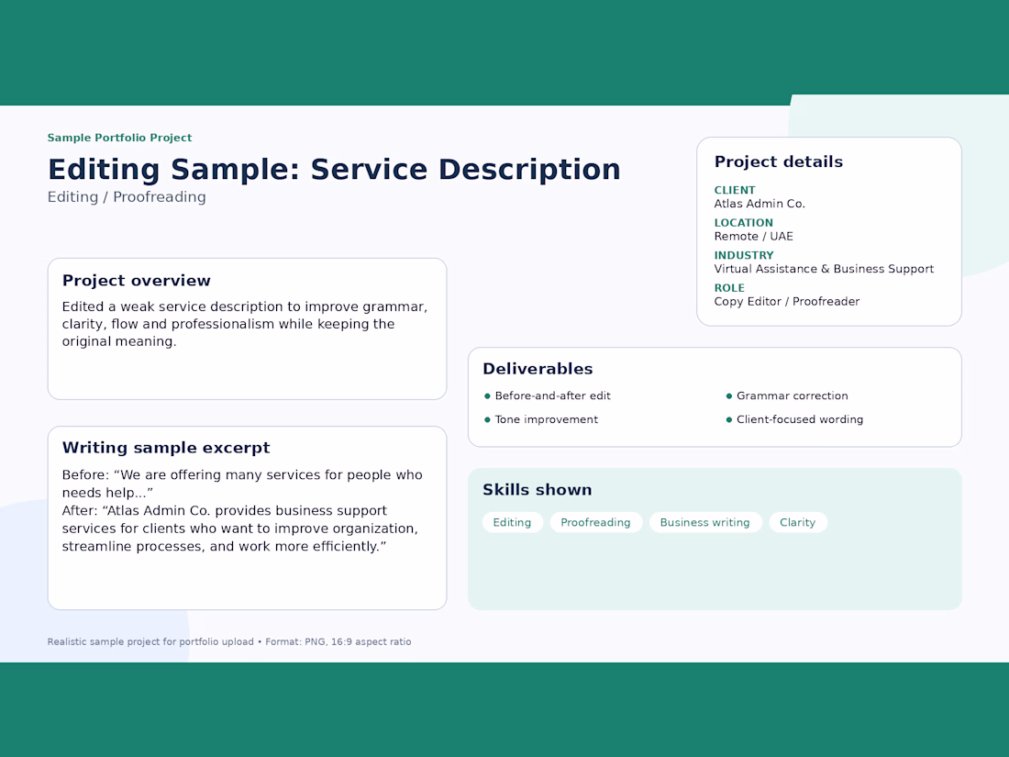Click 'Copy Editor / Proofreader' text

tap(786, 301)
